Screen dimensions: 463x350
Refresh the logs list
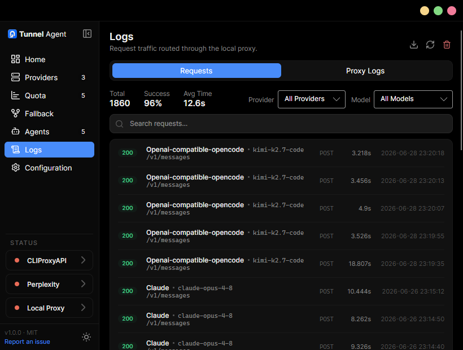(x=430, y=45)
